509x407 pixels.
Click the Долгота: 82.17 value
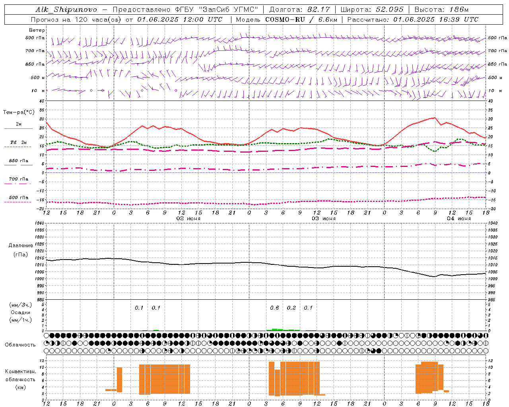[x=300, y=10]
